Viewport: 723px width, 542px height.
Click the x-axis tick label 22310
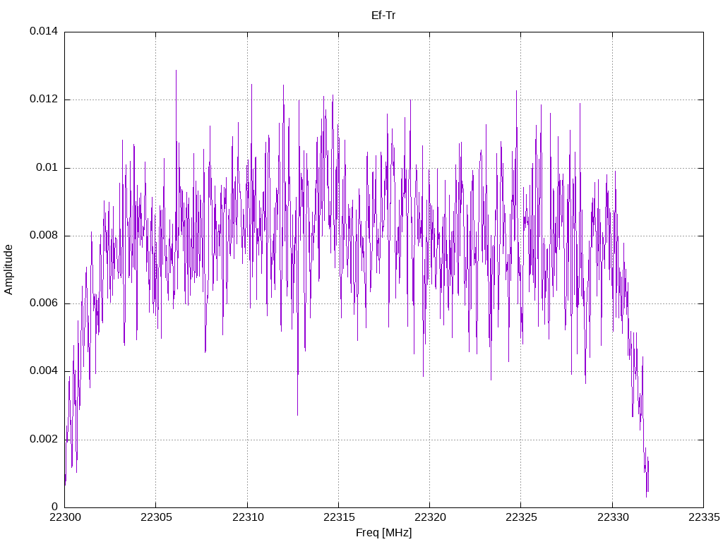click(247, 517)
